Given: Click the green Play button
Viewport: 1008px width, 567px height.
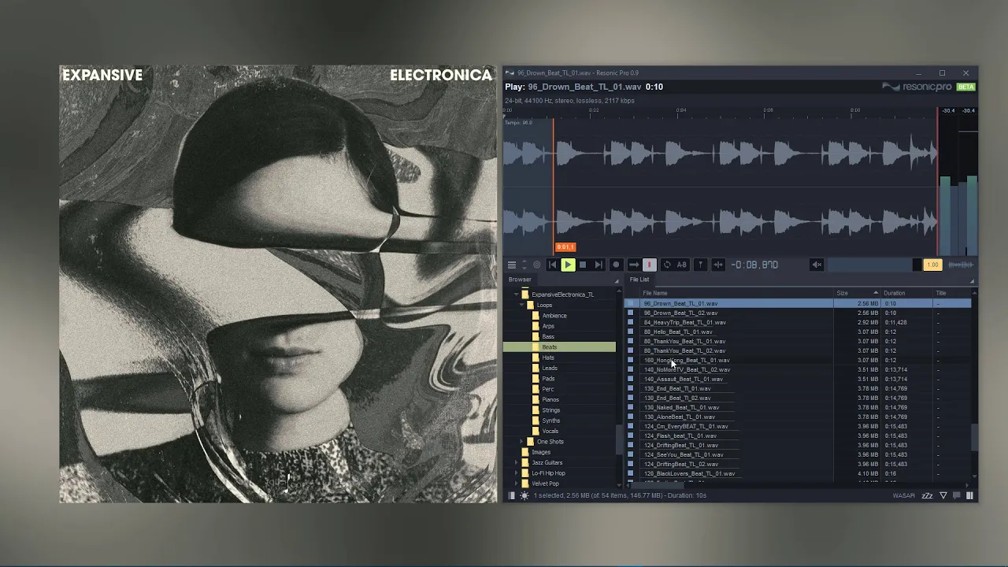Looking at the screenshot, I should coord(568,265).
